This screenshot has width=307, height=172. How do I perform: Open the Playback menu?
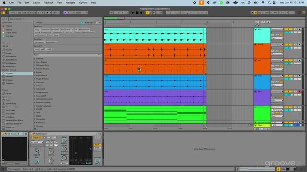pyautogui.click(x=48, y=3)
